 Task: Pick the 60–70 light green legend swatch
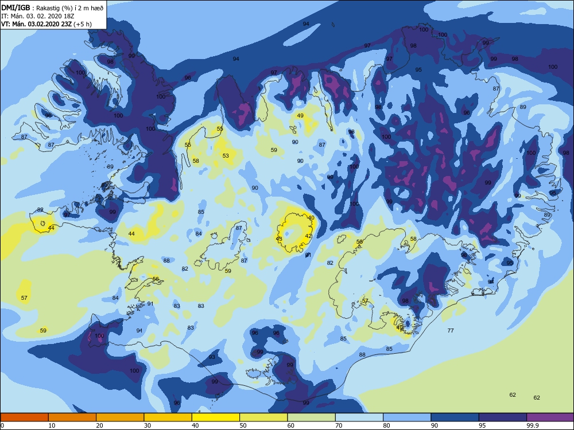coord(312,417)
